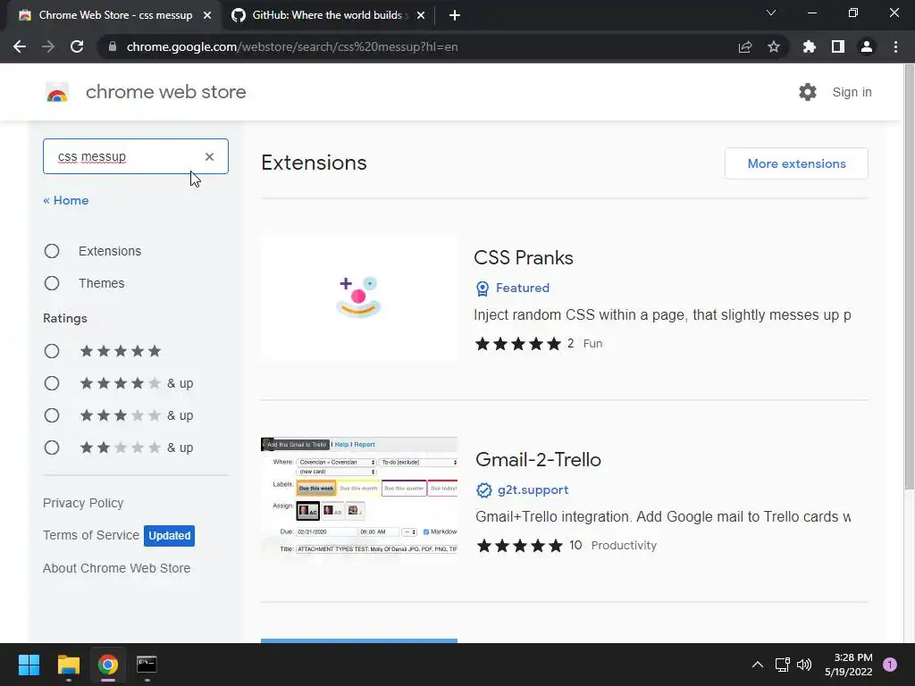Close the Chrome Web Store tab
The image size is (915, 686).
207,15
